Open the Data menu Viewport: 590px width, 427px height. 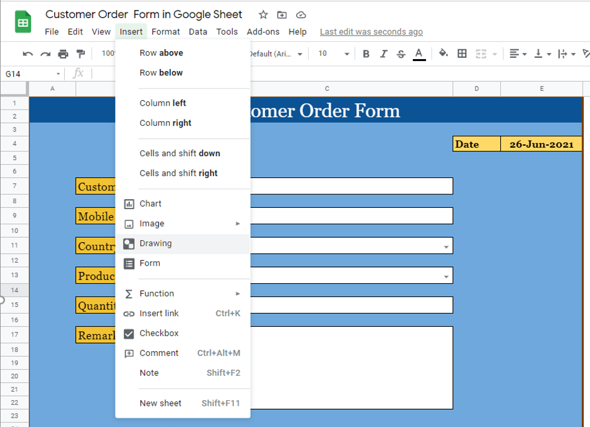(x=198, y=32)
